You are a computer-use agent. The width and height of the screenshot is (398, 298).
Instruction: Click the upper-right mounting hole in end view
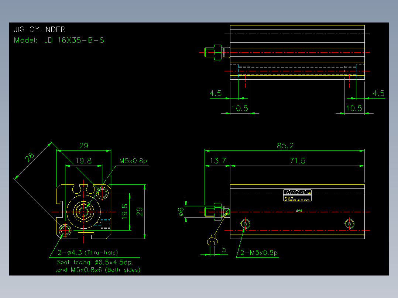click(102, 193)
